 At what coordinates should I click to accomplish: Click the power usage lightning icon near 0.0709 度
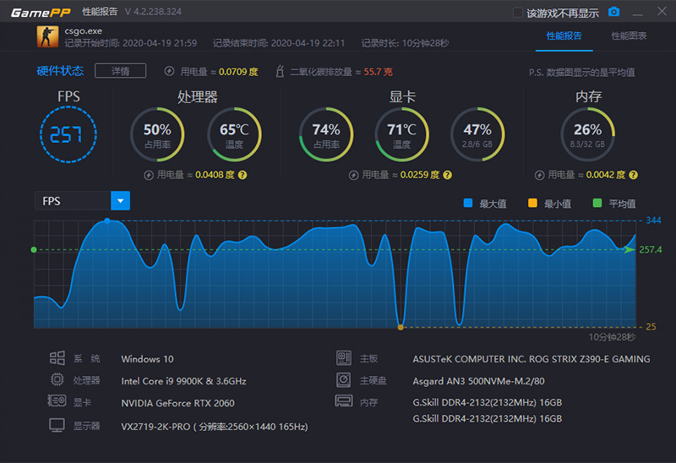170,71
